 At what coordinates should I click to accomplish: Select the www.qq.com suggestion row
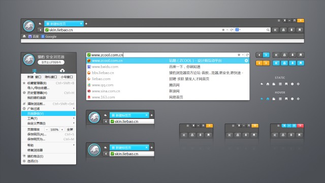coord(168,85)
